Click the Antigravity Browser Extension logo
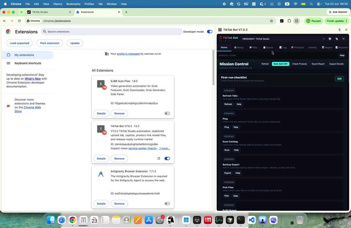Viewport: 351px width, 228px height. point(101,174)
